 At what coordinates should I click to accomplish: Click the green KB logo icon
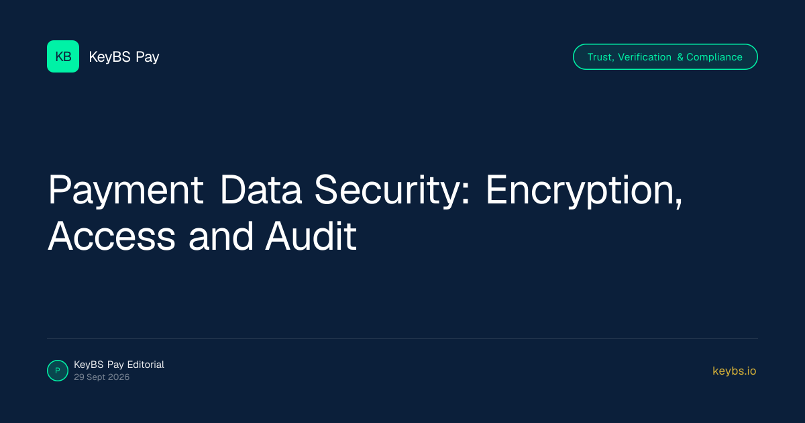point(63,56)
